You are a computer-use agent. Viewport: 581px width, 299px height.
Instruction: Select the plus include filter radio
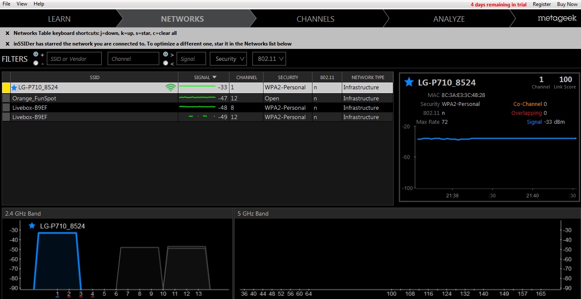coord(36,54)
